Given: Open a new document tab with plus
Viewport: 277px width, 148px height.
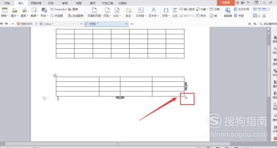Looking at the screenshot, I should [132, 24].
